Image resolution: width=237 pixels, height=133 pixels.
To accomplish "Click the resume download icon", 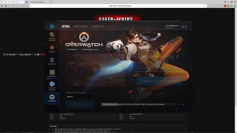I will [x=179, y=104].
